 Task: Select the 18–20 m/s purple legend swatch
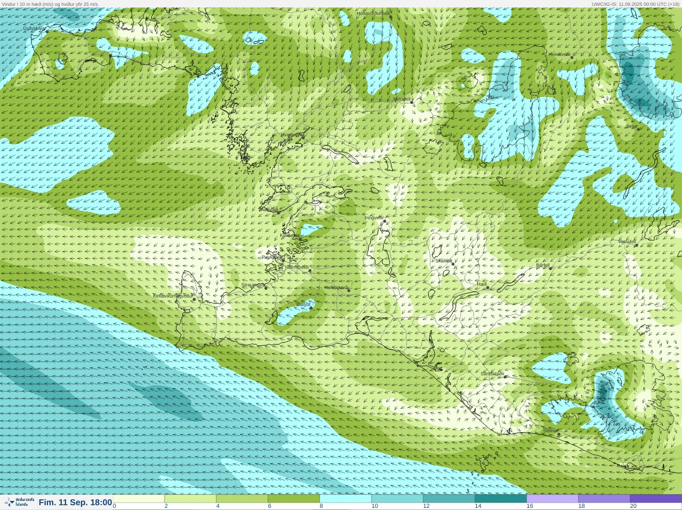click(604, 499)
